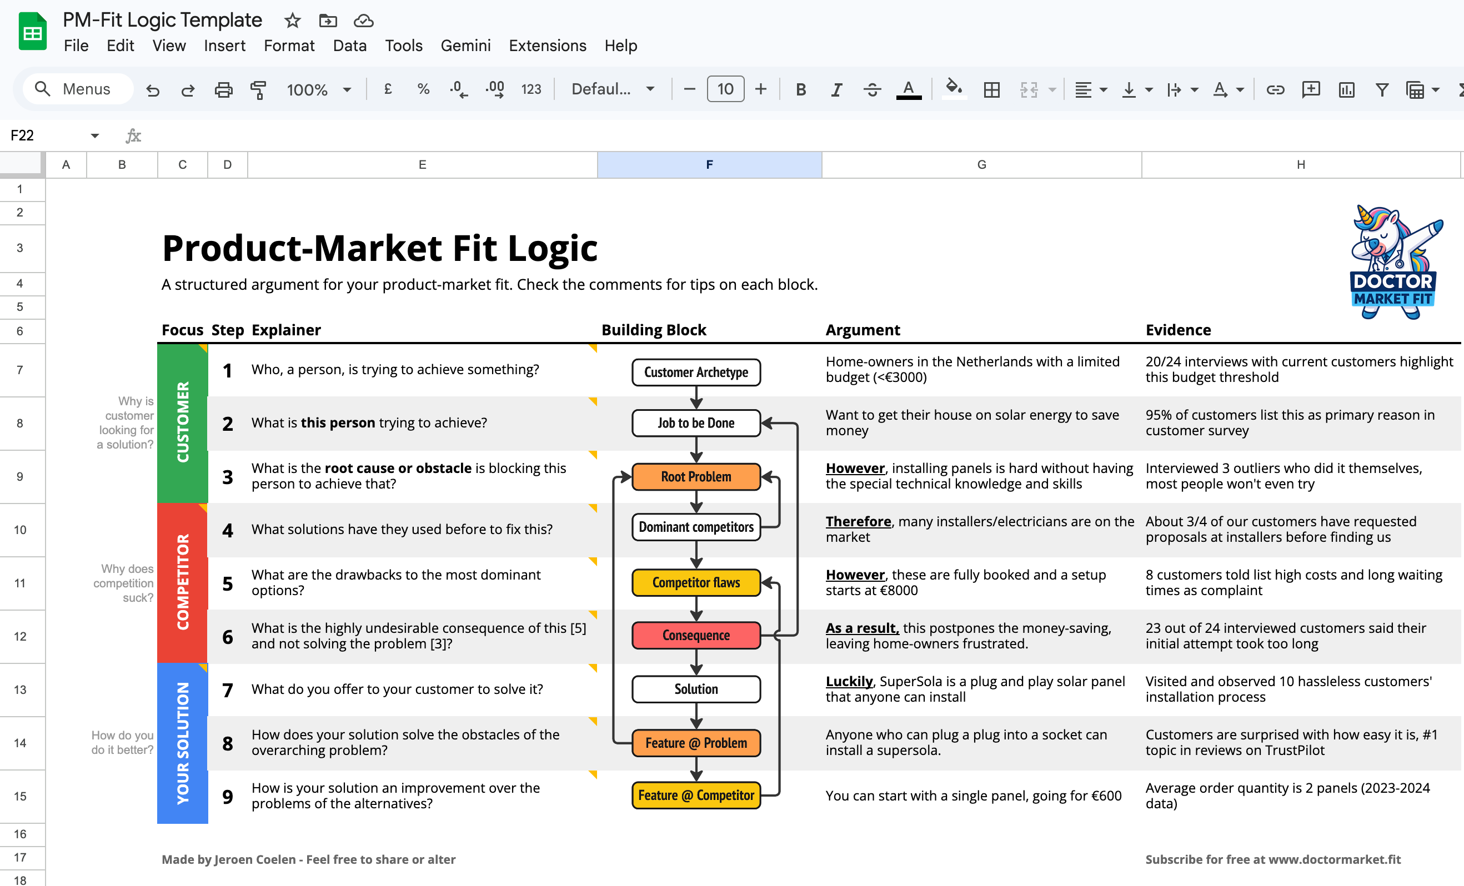Increase font size with plus button

(x=760, y=90)
